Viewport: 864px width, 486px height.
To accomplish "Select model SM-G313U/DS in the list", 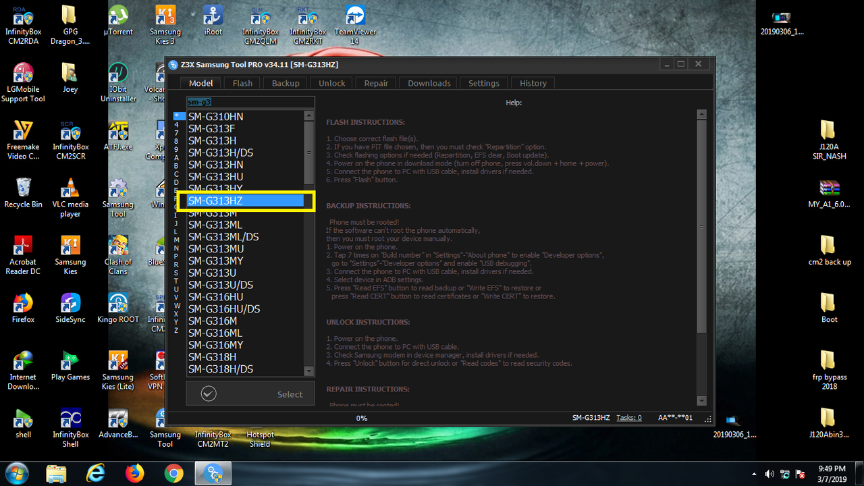I will [246, 285].
